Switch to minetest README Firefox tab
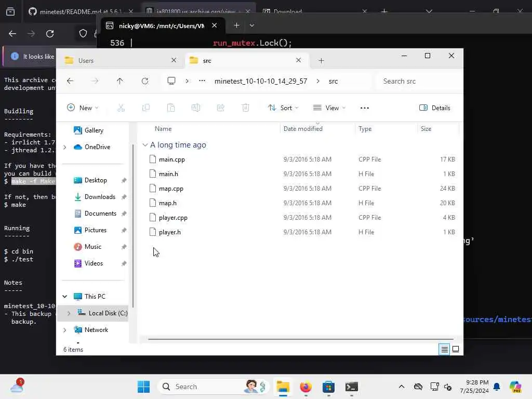This screenshot has height=399, width=532. [81, 11]
